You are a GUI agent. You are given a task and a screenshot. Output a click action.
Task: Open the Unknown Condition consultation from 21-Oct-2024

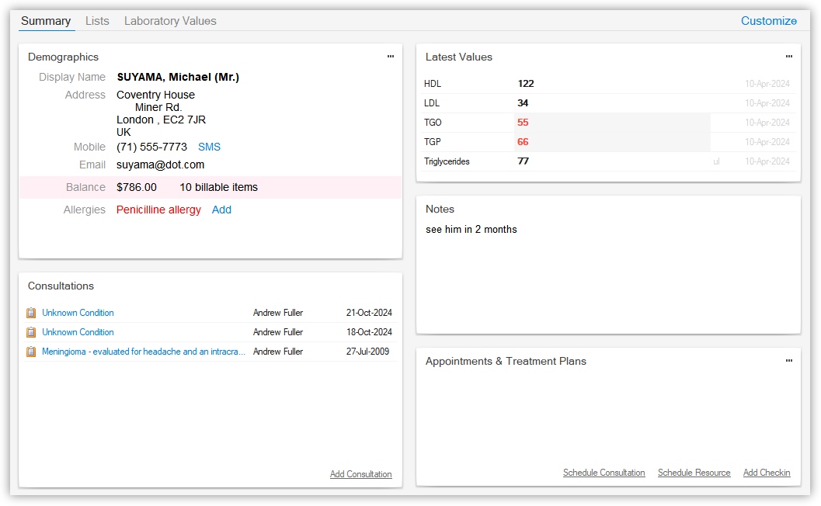(78, 312)
